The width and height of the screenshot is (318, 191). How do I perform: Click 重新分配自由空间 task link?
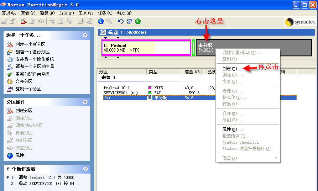(32, 74)
